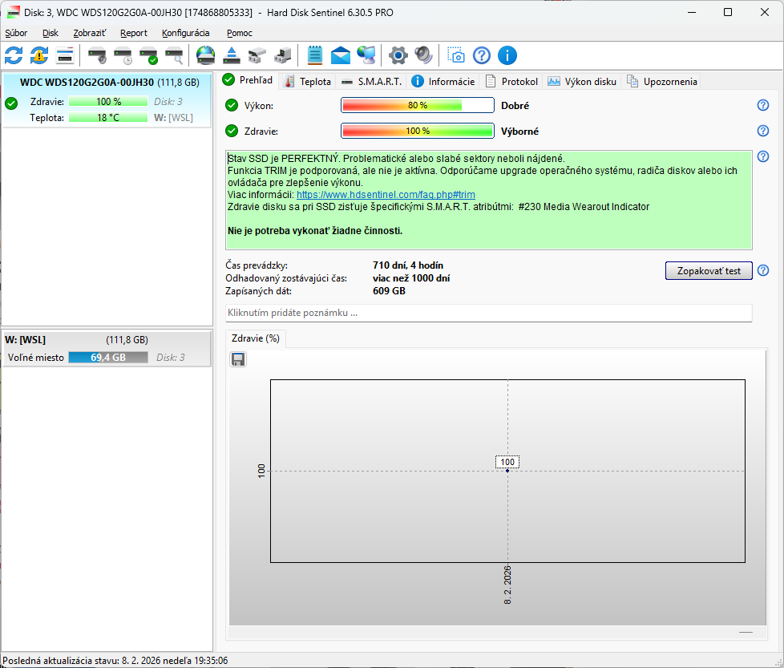Click the status bar last update text
Image resolution: width=784 pixels, height=668 pixels.
click(x=115, y=661)
